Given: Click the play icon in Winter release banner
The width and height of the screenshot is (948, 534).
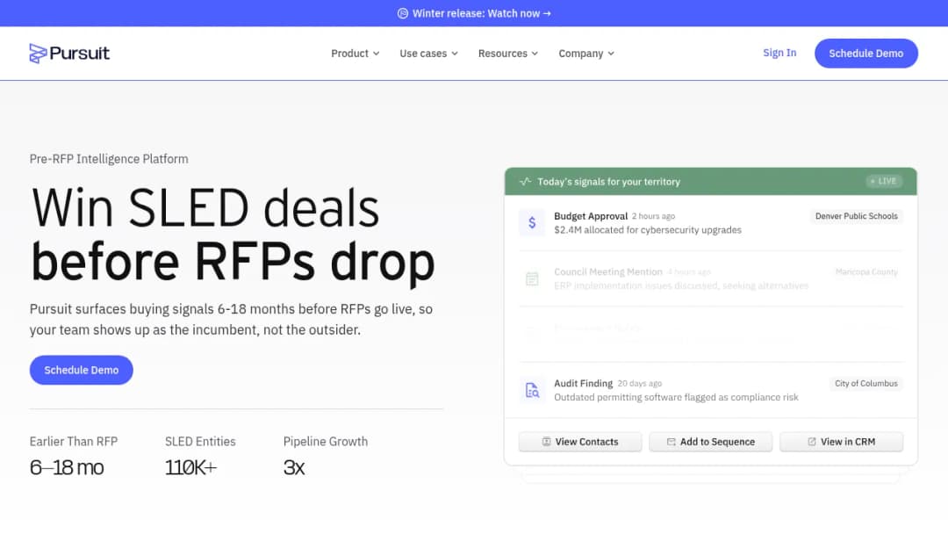Looking at the screenshot, I should [x=403, y=13].
